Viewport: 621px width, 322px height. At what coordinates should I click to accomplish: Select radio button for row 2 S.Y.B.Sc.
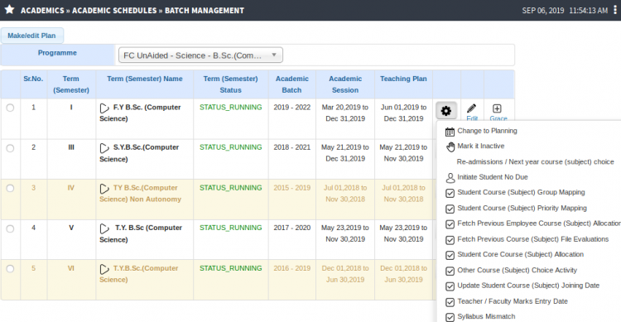click(10, 148)
